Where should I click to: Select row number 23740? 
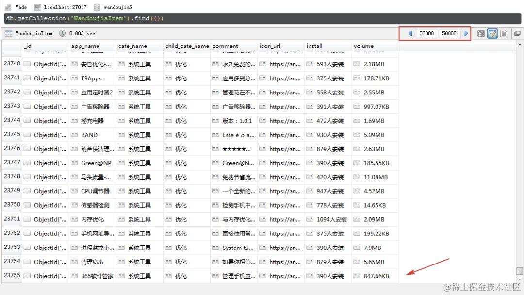coord(12,63)
